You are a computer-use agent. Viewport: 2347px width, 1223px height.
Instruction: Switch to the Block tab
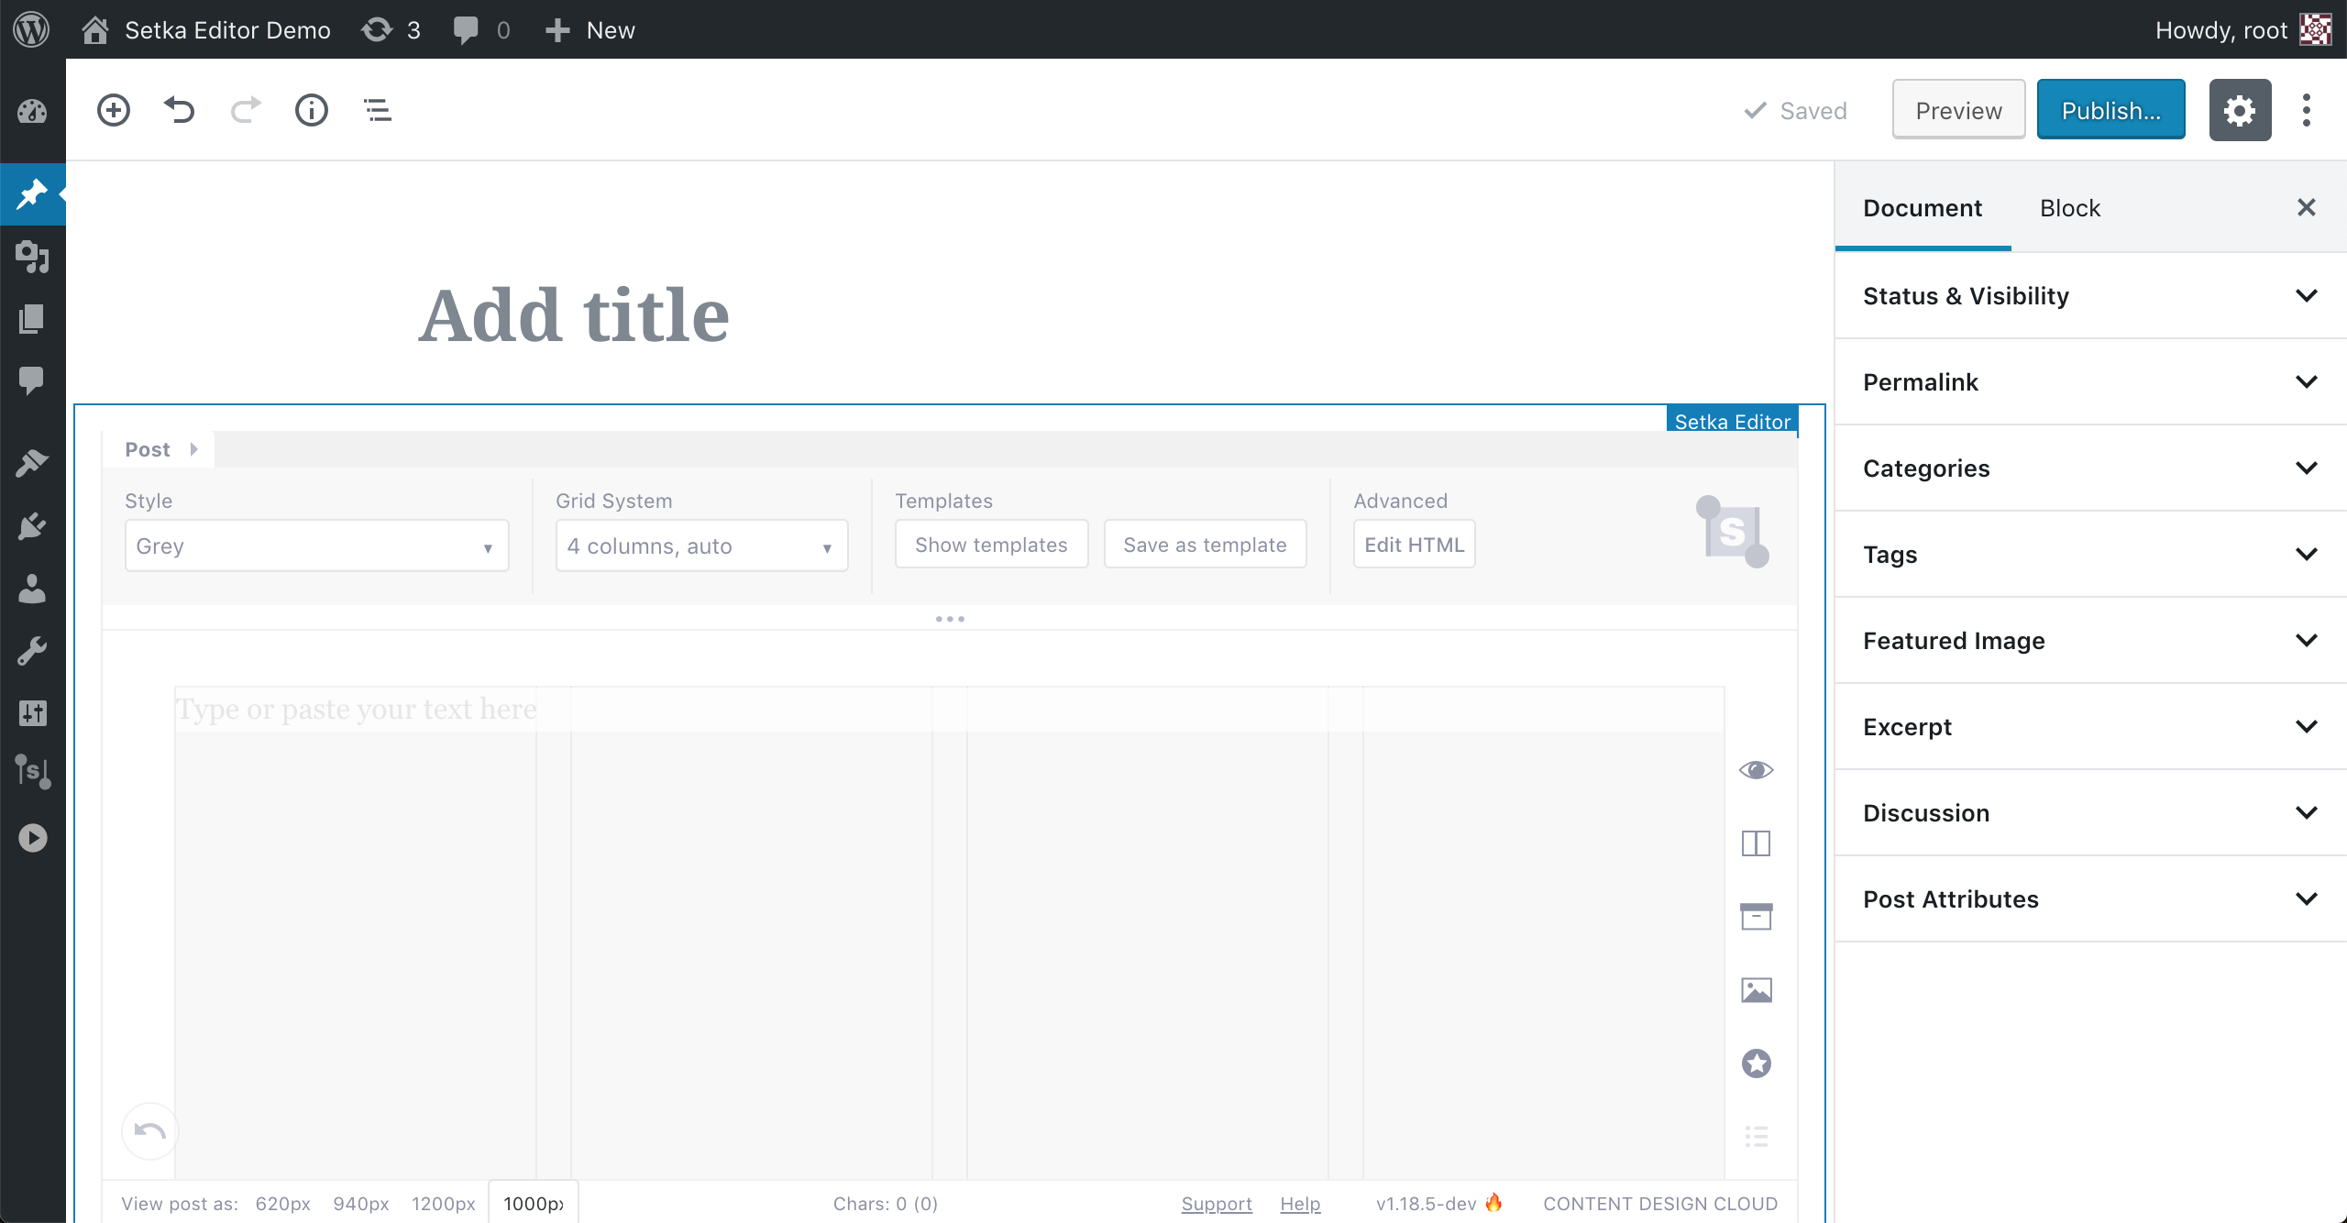pos(2070,208)
